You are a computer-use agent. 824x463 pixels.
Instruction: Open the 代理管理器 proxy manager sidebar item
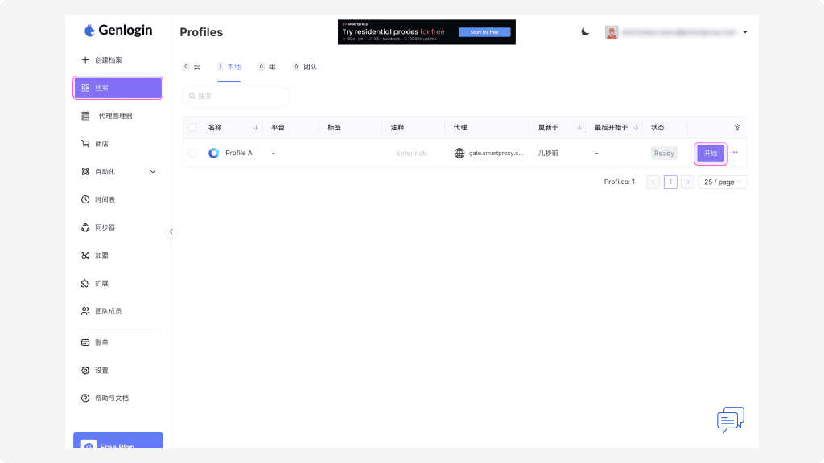click(x=114, y=116)
